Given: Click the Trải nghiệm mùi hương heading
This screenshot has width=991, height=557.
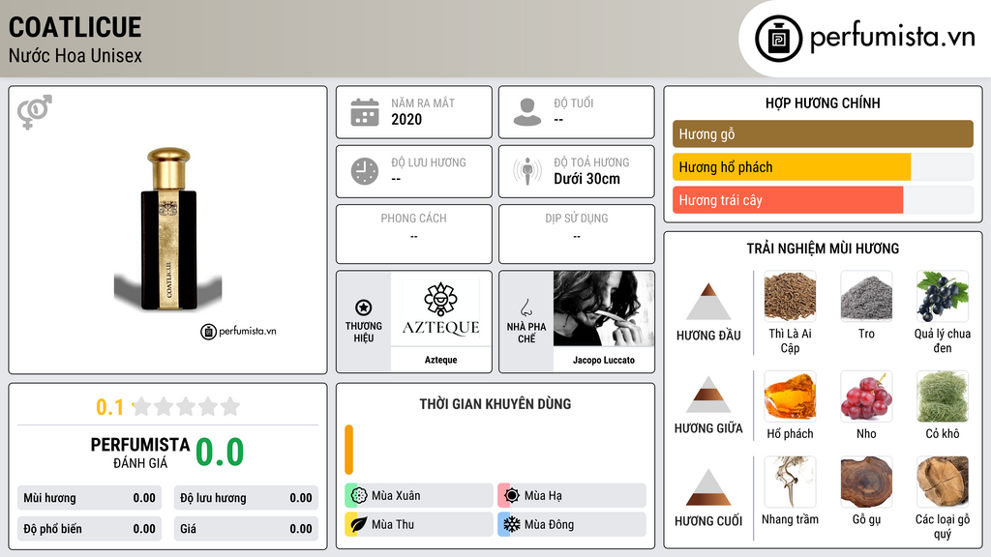Looking at the screenshot, I should tap(823, 249).
